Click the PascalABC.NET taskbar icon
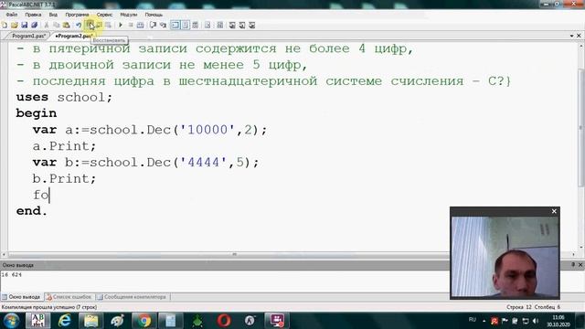 click(37, 321)
